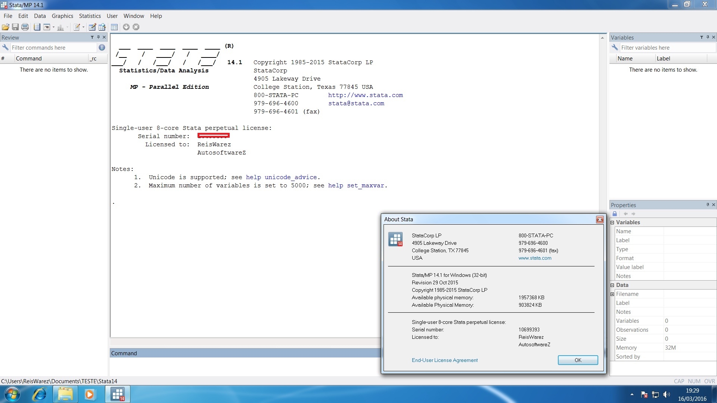Close the About Stata dialog
717x403 pixels.
pos(600,219)
